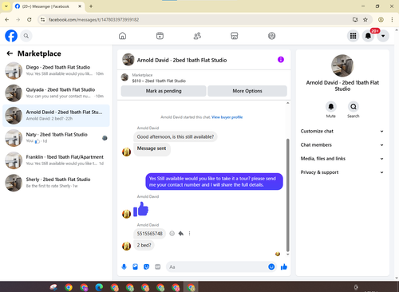Open Naty 2bed 1bath conversation
This screenshot has width=399, height=292.
[x=56, y=138]
